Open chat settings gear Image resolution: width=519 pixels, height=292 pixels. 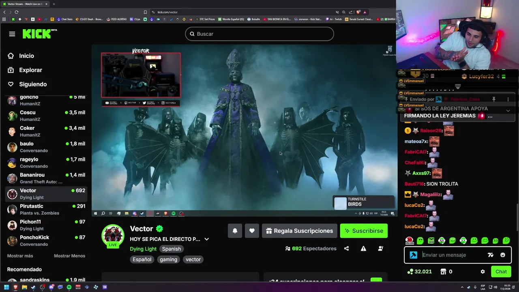[483, 272]
